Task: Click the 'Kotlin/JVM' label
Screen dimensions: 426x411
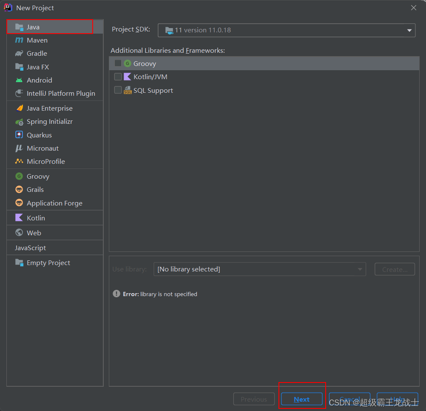Action: pos(150,77)
